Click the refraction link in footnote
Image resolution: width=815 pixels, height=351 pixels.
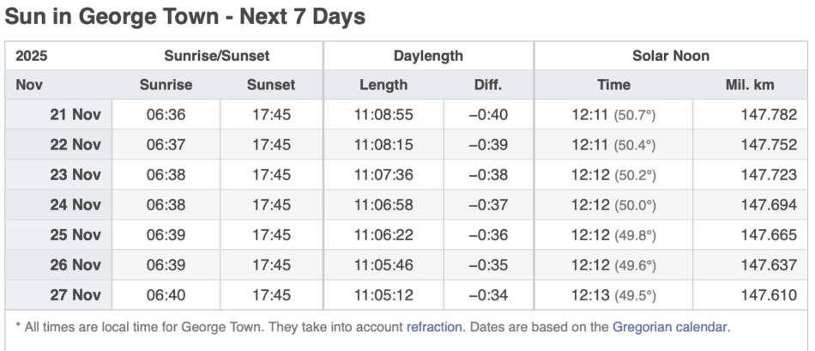(435, 327)
